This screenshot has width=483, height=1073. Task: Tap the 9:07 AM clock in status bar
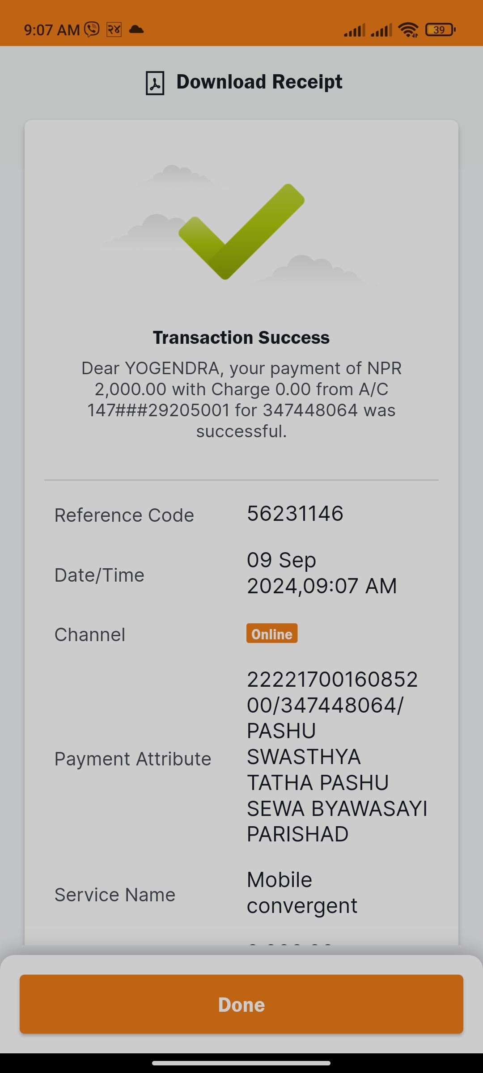point(52,30)
